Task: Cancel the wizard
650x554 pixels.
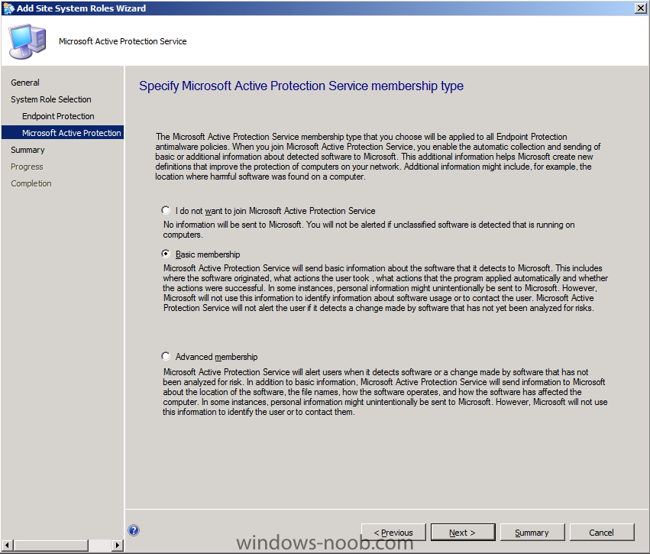Action: pos(602,533)
